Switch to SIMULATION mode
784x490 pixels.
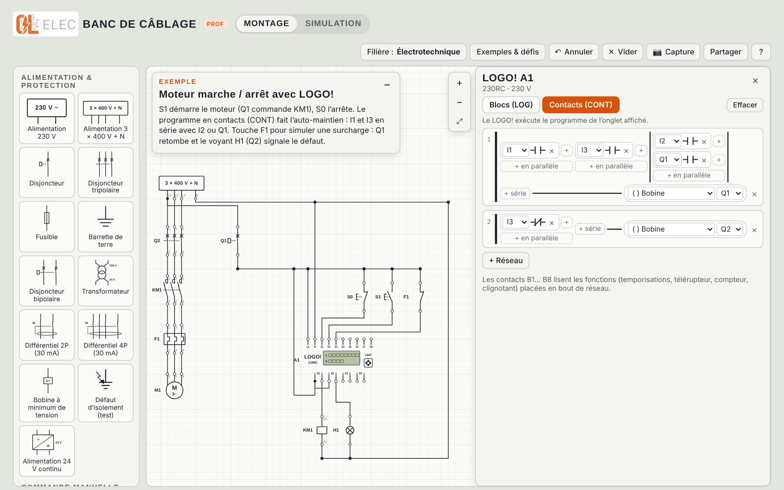(x=333, y=24)
